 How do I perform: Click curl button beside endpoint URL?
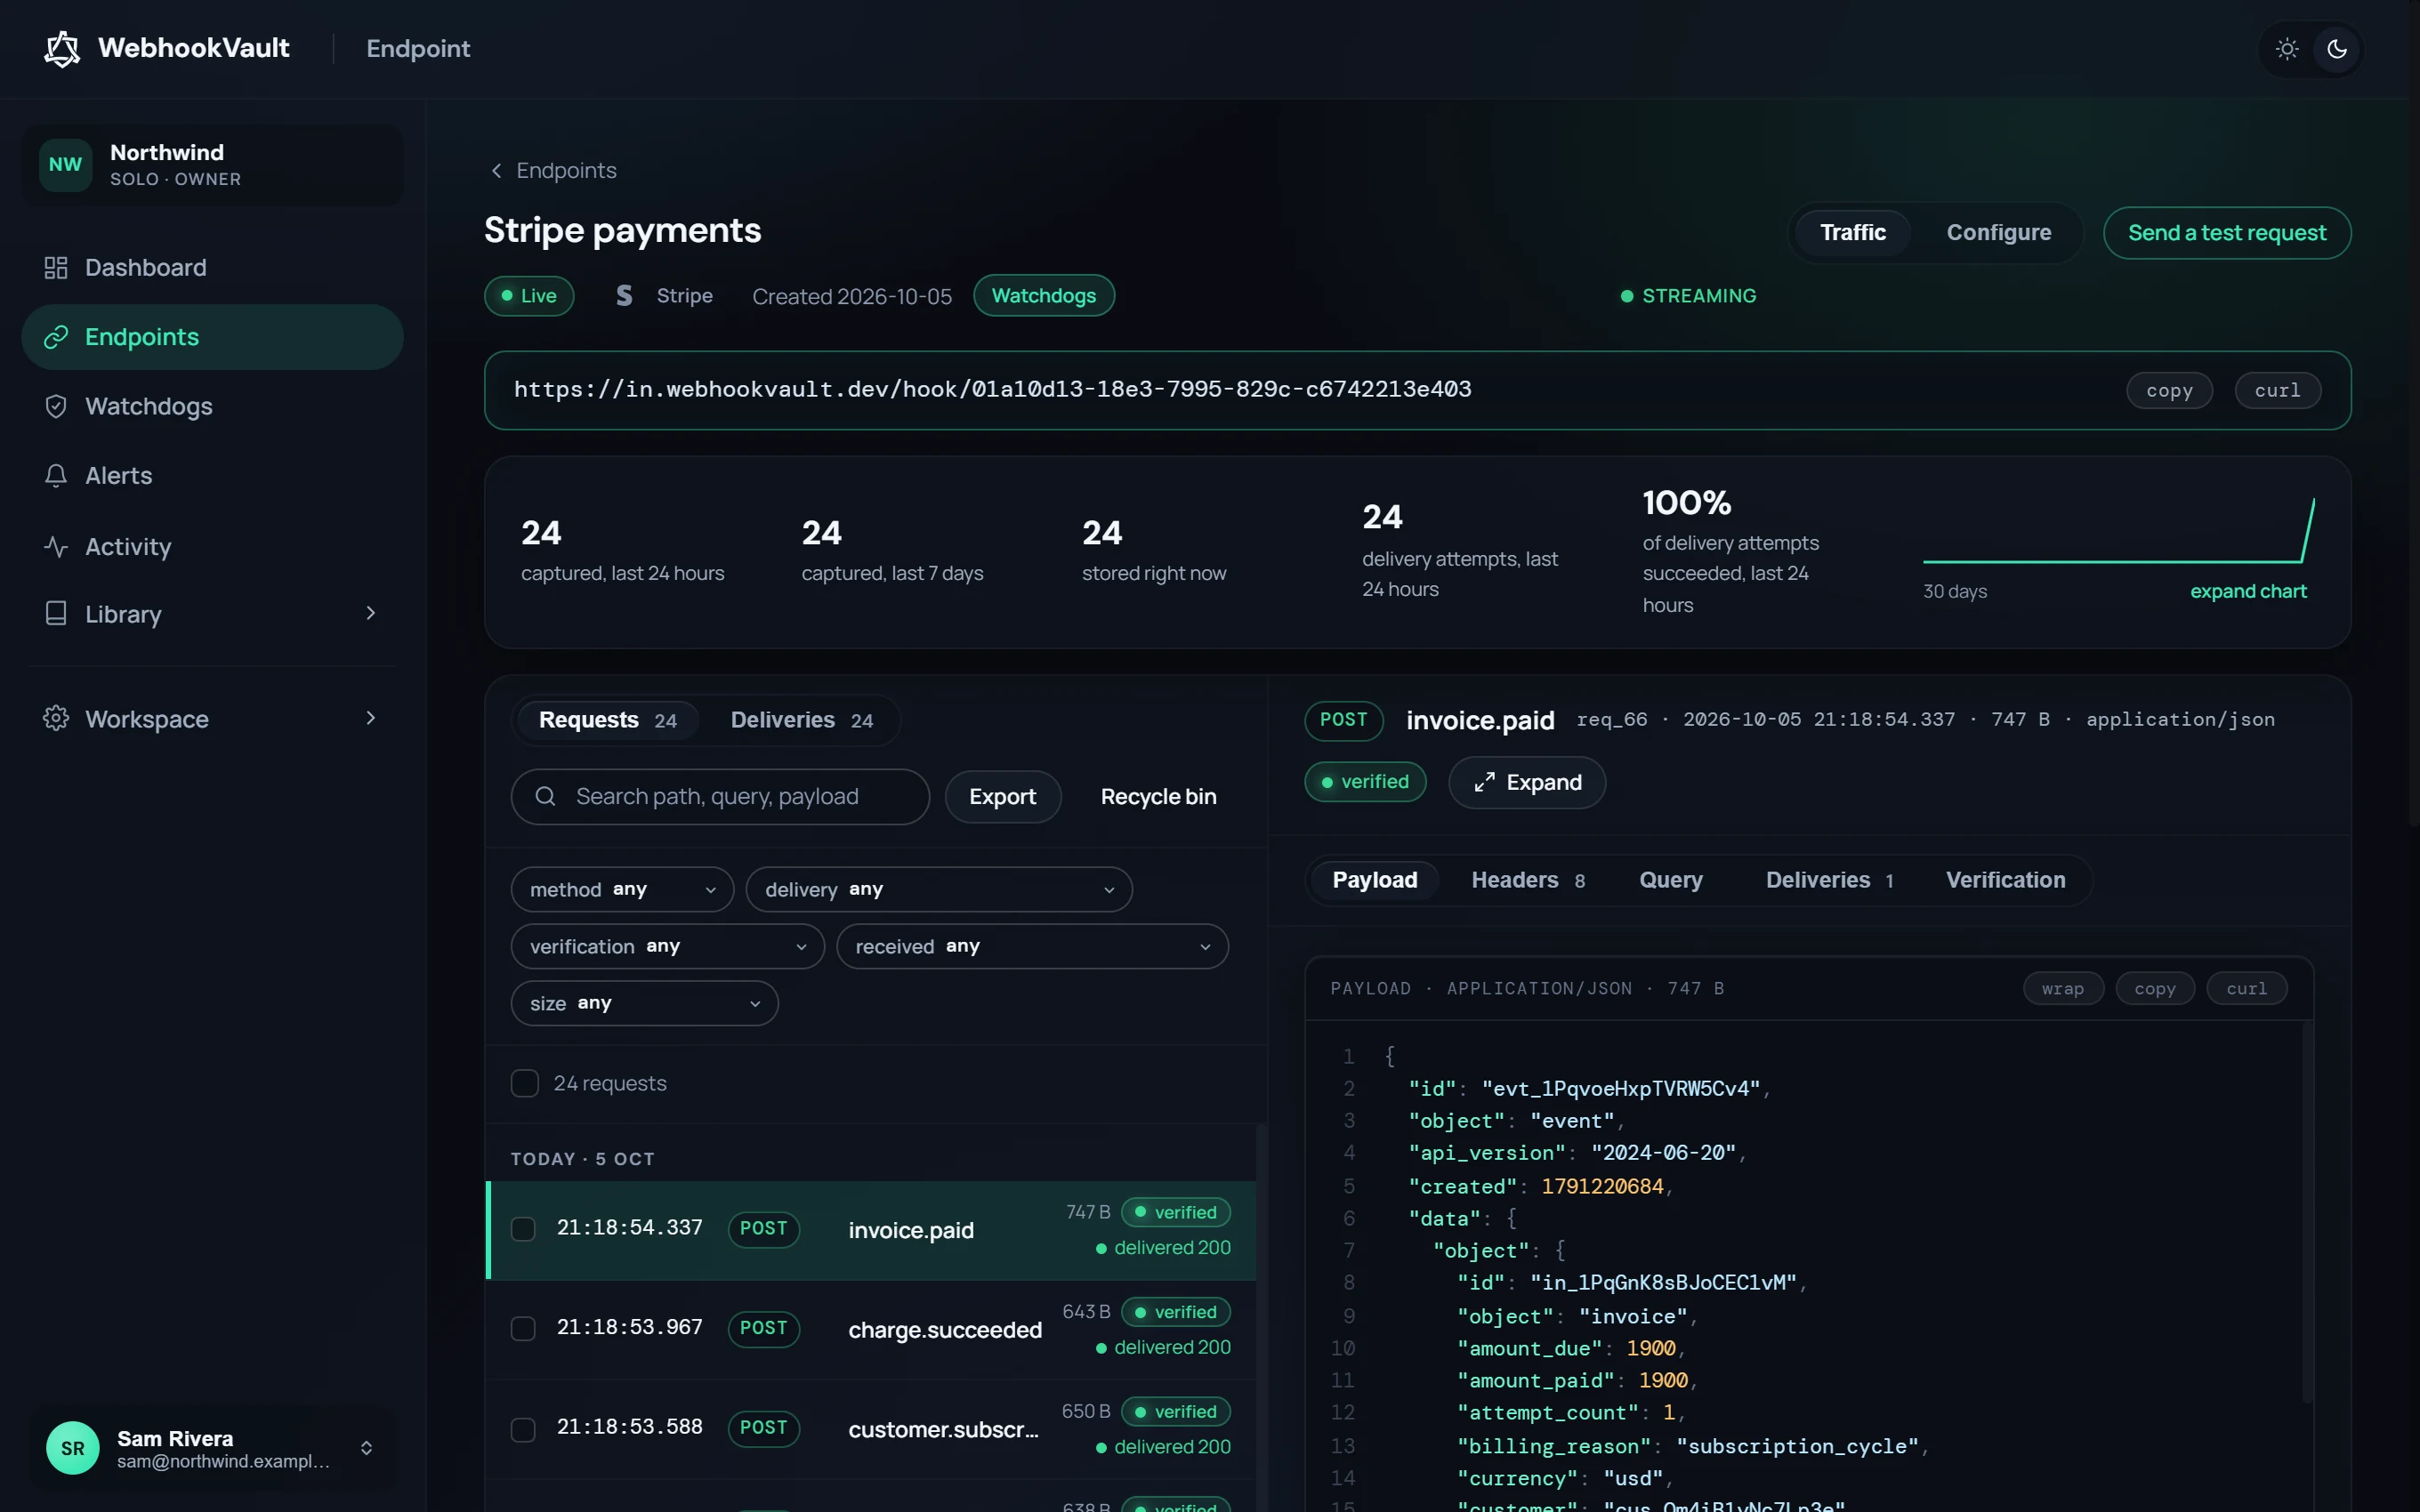(x=2277, y=390)
